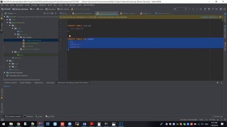
Task: Toggle the Favorites side tool window
Action: point(2,93)
